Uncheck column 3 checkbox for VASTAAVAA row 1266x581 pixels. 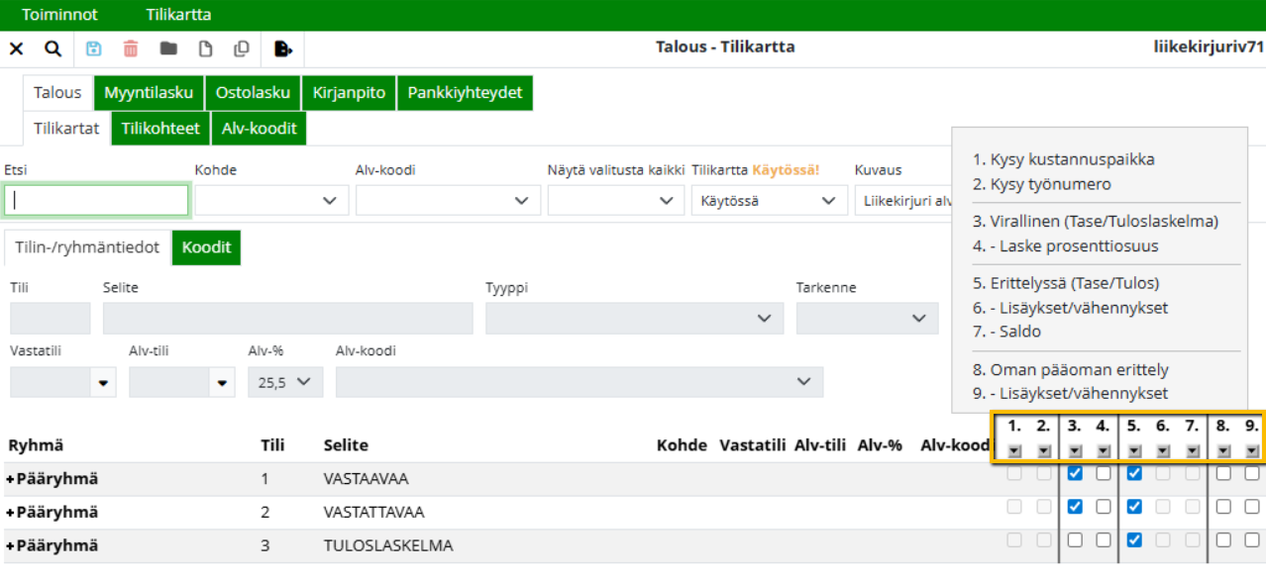1075,473
